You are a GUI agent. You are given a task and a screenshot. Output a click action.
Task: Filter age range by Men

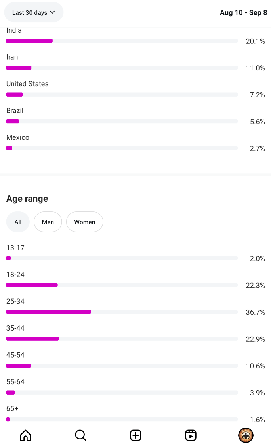click(x=48, y=222)
